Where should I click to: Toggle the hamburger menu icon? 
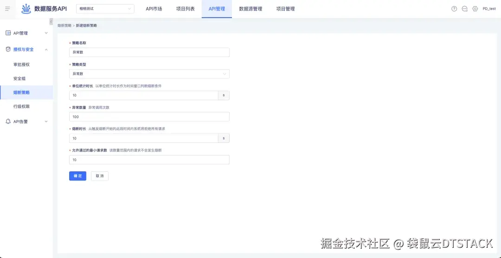coord(8,9)
